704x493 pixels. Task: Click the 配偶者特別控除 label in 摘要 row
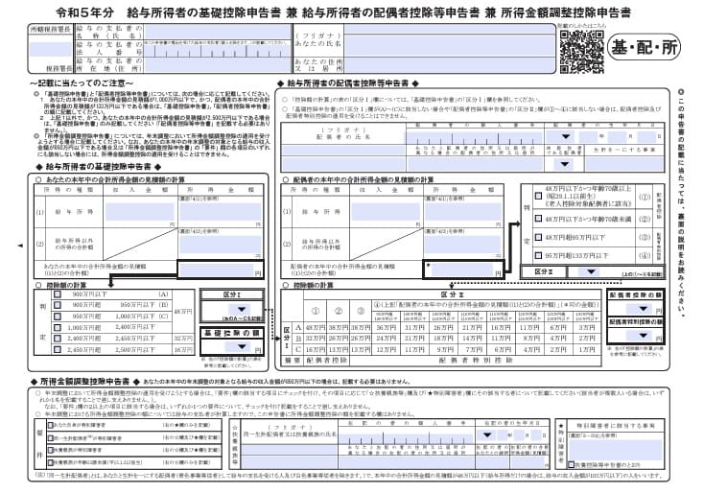(476, 361)
